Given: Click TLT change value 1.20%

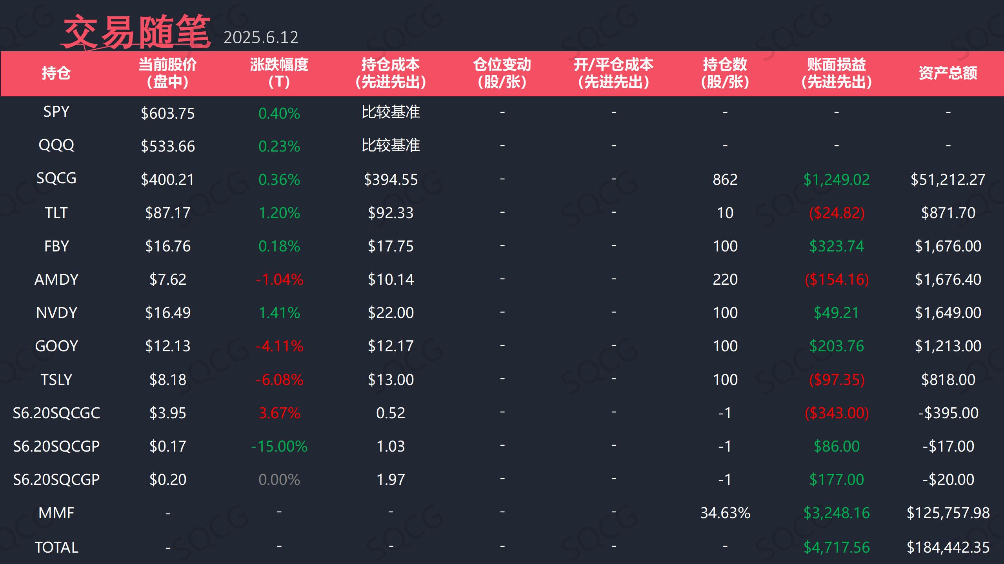Looking at the screenshot, I should (x=279, y=213).
